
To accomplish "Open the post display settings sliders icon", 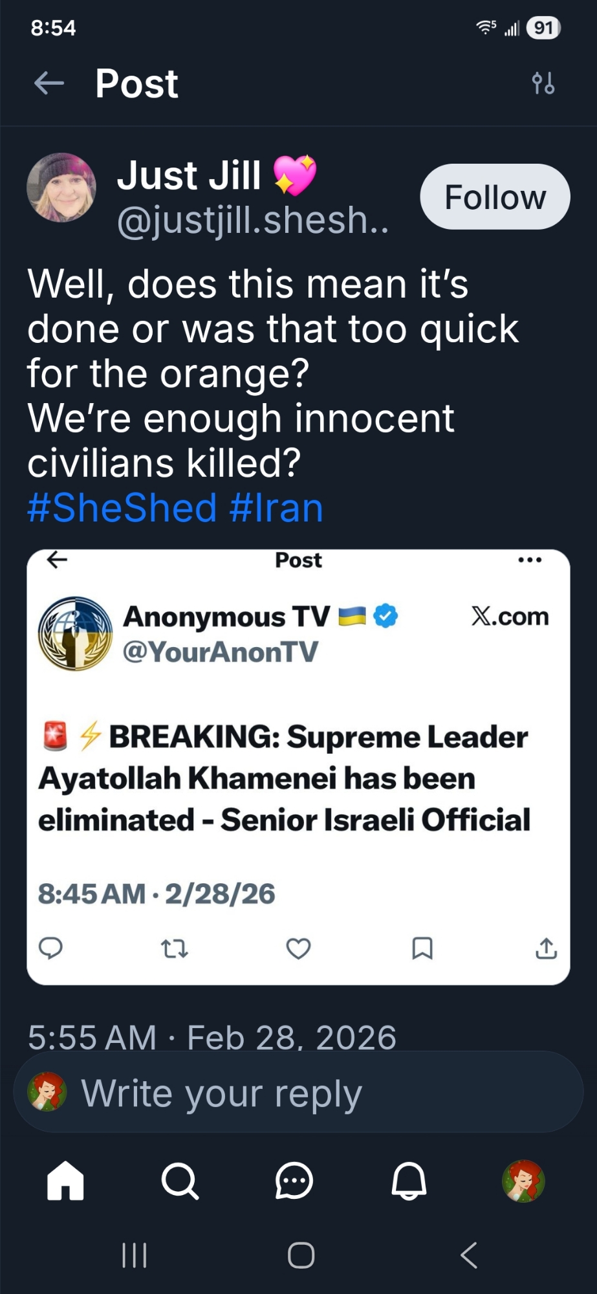I will 543,83.
